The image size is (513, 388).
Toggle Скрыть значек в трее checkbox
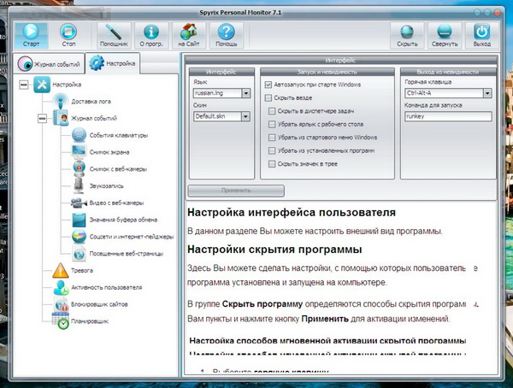(x=272, y=163)
